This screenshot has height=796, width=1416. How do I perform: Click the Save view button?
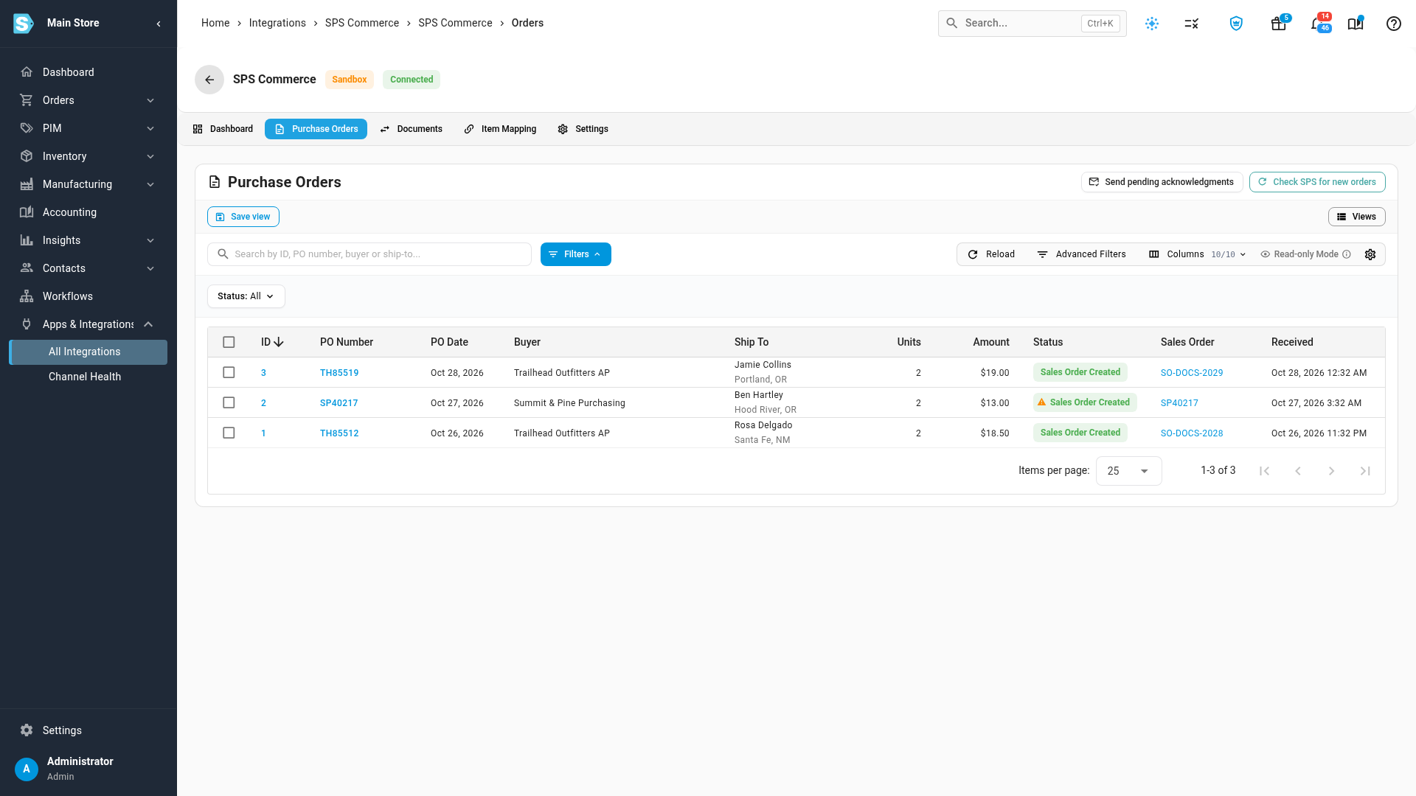[x=243, y=217]
